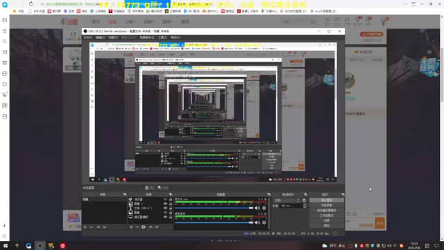Image resolution: width=444 pixels, height=250 pixels.
Task: Click the red app icon in Windows taskbar
Action: [x=62, y=246]
